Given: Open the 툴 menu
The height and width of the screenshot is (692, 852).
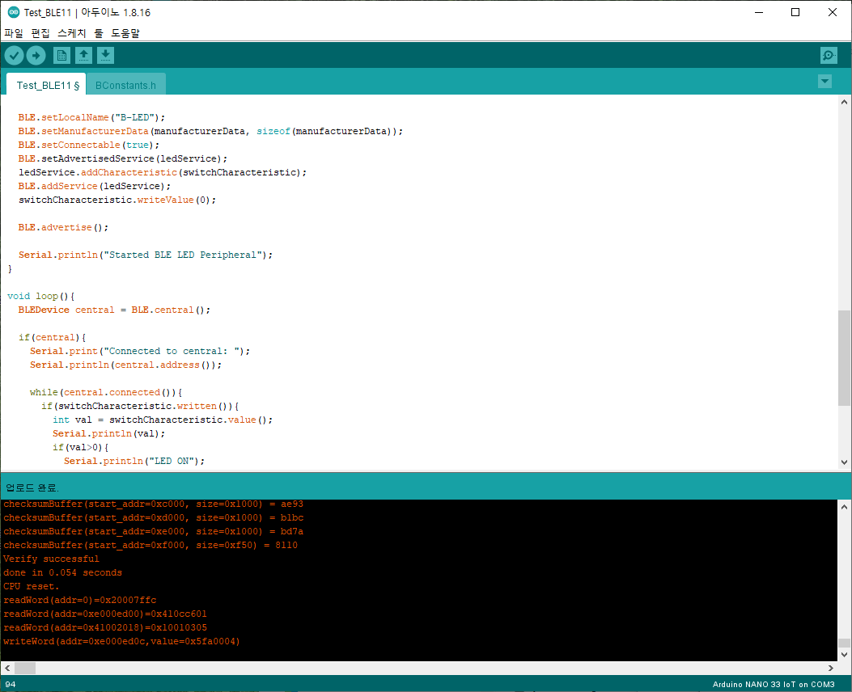Looking at the screenshot, I should 99,33.
